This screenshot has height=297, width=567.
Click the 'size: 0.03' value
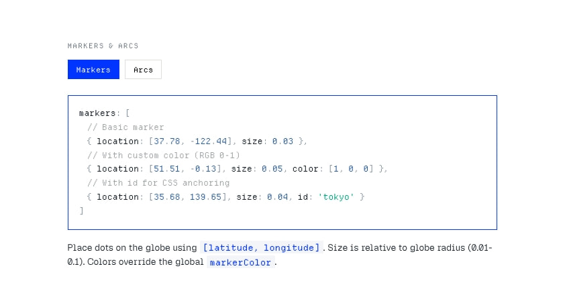pyautogui.click(x=267, y=141)
